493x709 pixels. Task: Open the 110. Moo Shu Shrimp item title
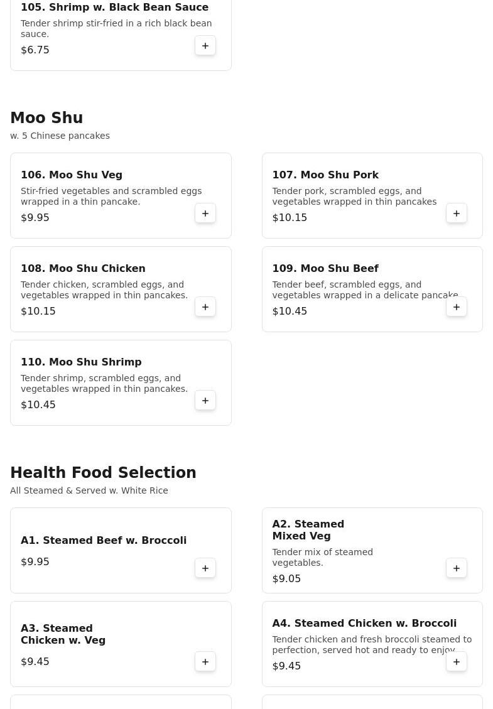[81, 362]
